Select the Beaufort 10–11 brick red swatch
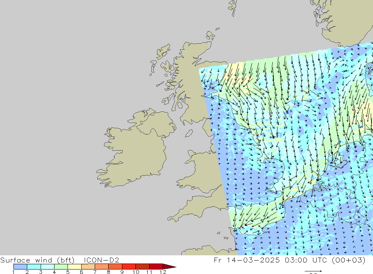Screen dimensions: 373x274 (142, 267)
